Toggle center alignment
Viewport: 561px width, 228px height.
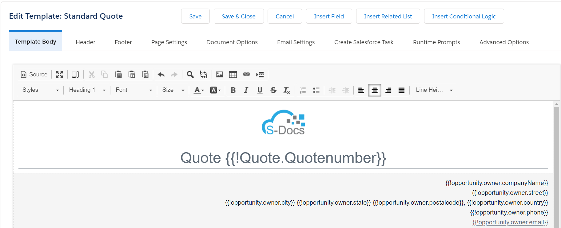pos(375,90)
